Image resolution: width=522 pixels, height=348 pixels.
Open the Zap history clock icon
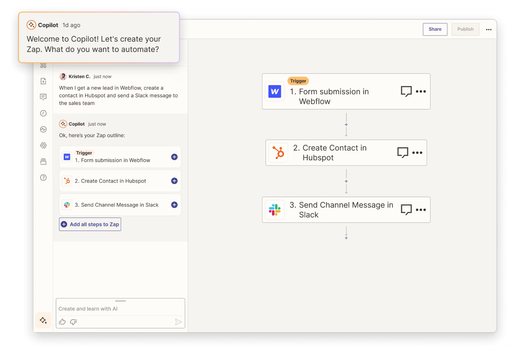click(43, 113)
